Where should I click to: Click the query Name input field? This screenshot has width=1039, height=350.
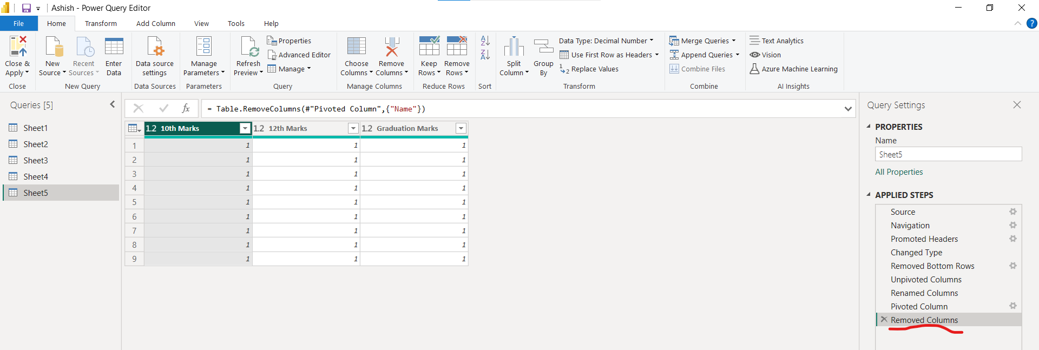[948, 154]
